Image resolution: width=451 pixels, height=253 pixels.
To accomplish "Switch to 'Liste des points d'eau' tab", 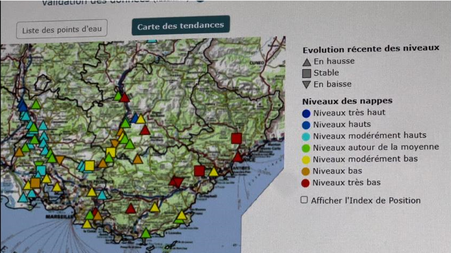I will pyautogui.click(x=62, y=29).
